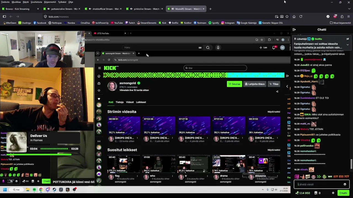
Task: Click the Hae taskbar search box
Action: coord(17,190)
